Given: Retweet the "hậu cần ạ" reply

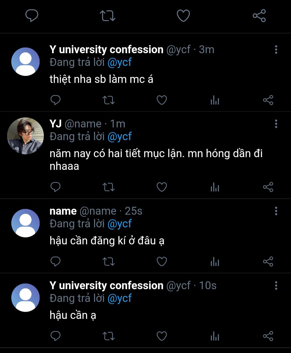Looking at the screenshot, I should [x=109, y=336].
